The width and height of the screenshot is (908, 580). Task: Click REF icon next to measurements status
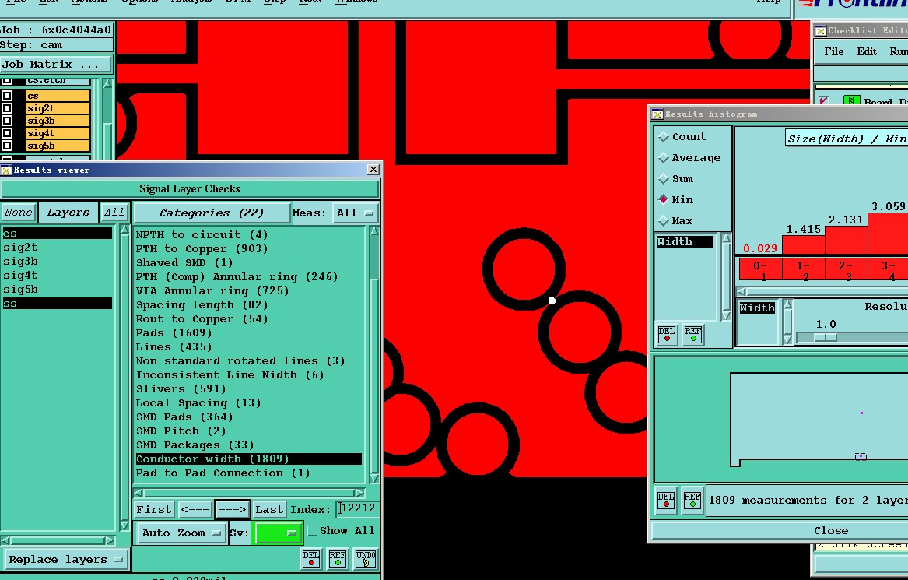pyautogui.click(x=692, y=500)
